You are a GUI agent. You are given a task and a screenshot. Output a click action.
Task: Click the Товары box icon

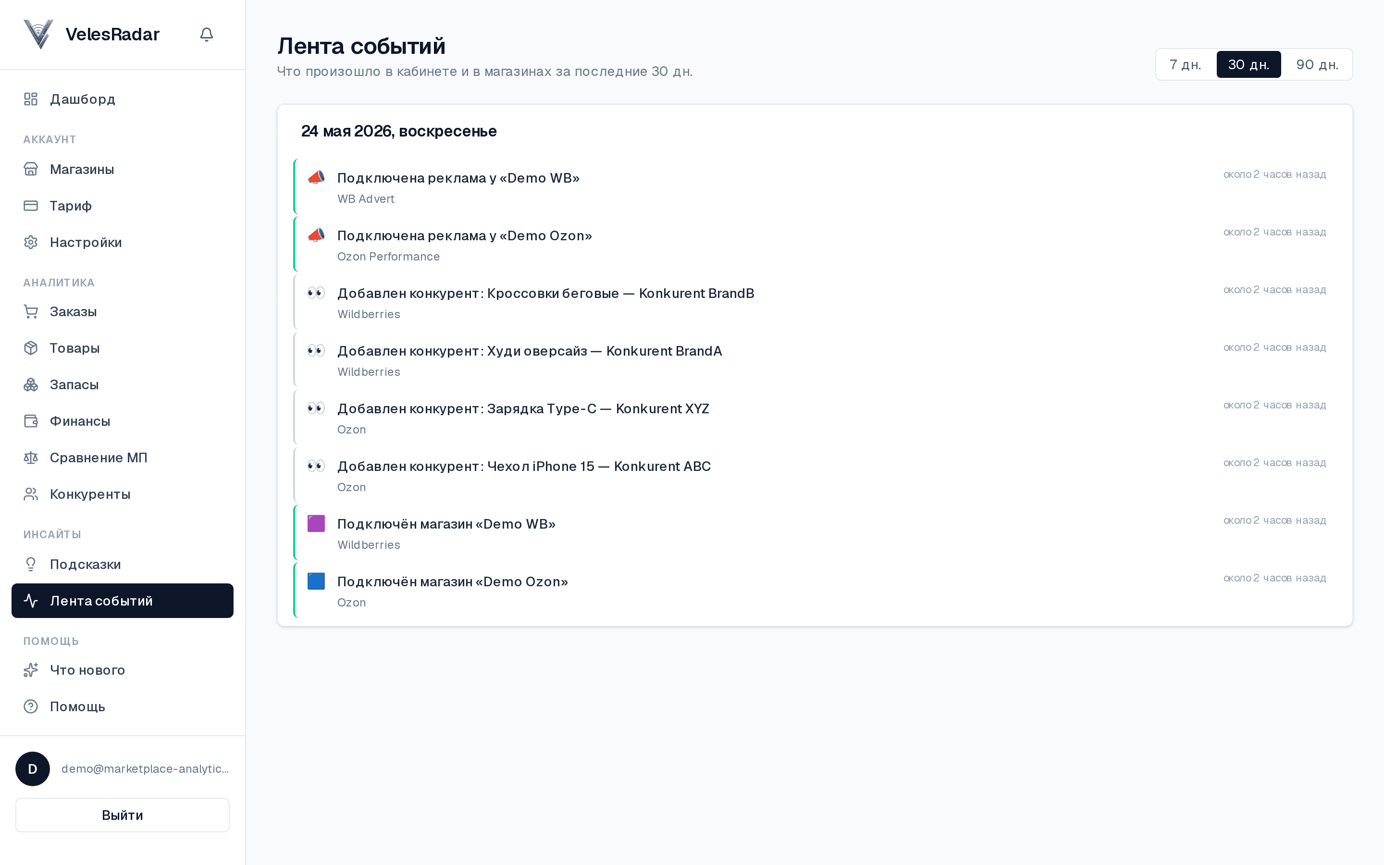[x=31, y=348]
